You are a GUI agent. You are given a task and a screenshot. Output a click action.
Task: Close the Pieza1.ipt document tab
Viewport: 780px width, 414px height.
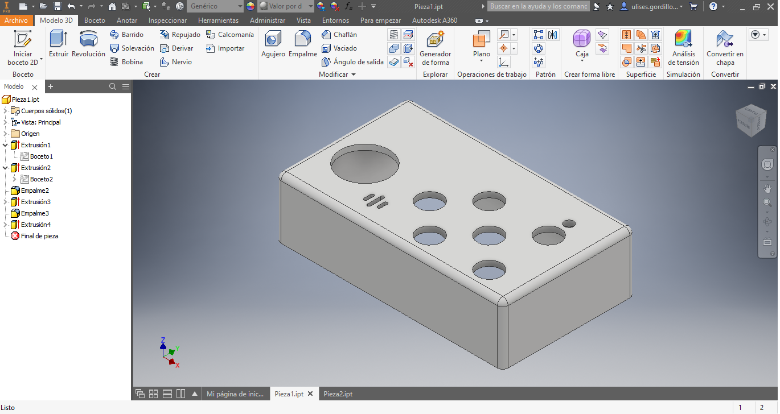coord(310,394)
